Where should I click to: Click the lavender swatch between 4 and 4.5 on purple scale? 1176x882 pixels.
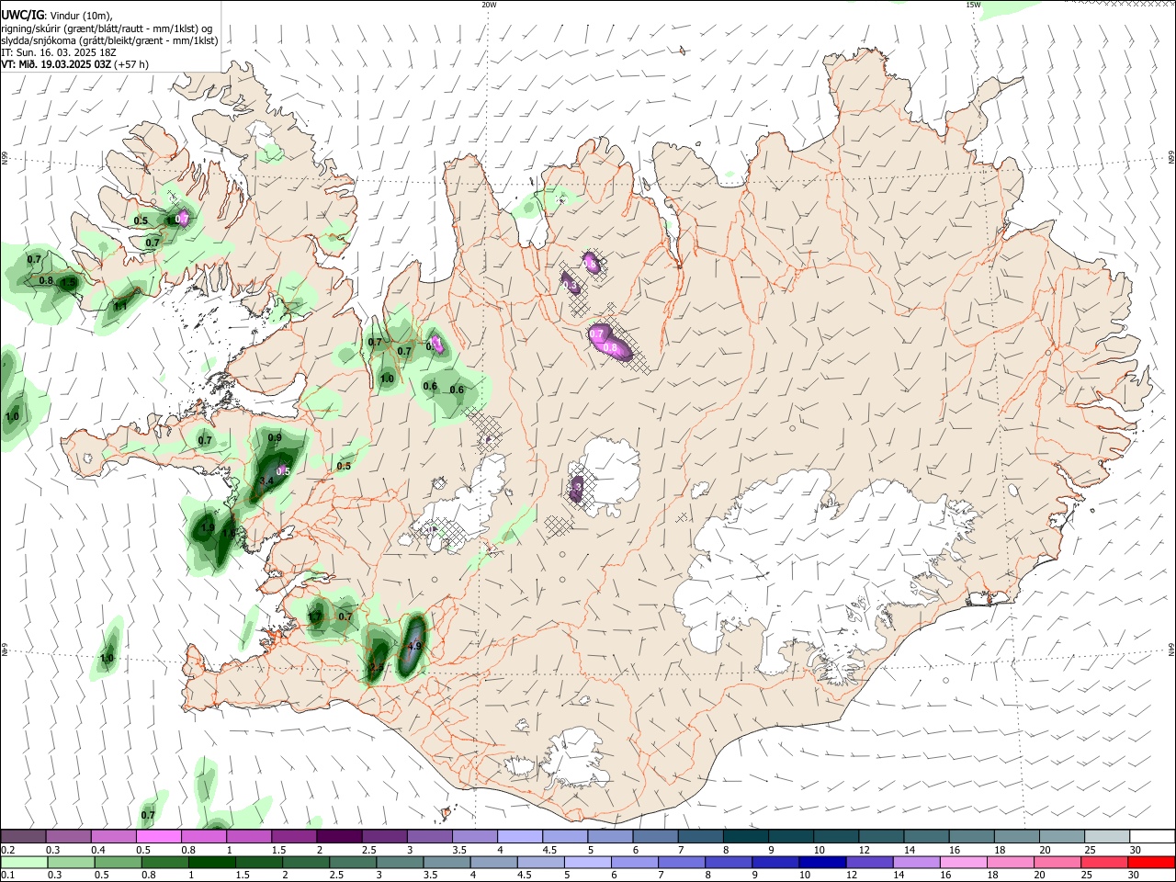pyautogui.click(x=519, y=836)
